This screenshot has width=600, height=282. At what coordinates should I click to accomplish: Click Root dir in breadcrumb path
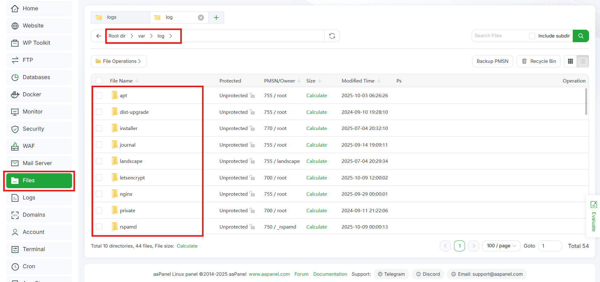(117, 36)
